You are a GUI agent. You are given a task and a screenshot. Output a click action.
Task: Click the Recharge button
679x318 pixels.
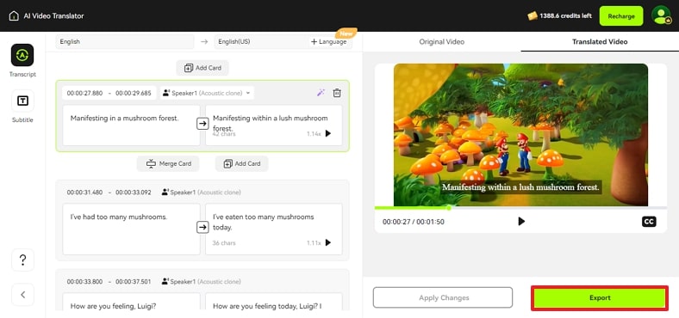click(621, 16)
